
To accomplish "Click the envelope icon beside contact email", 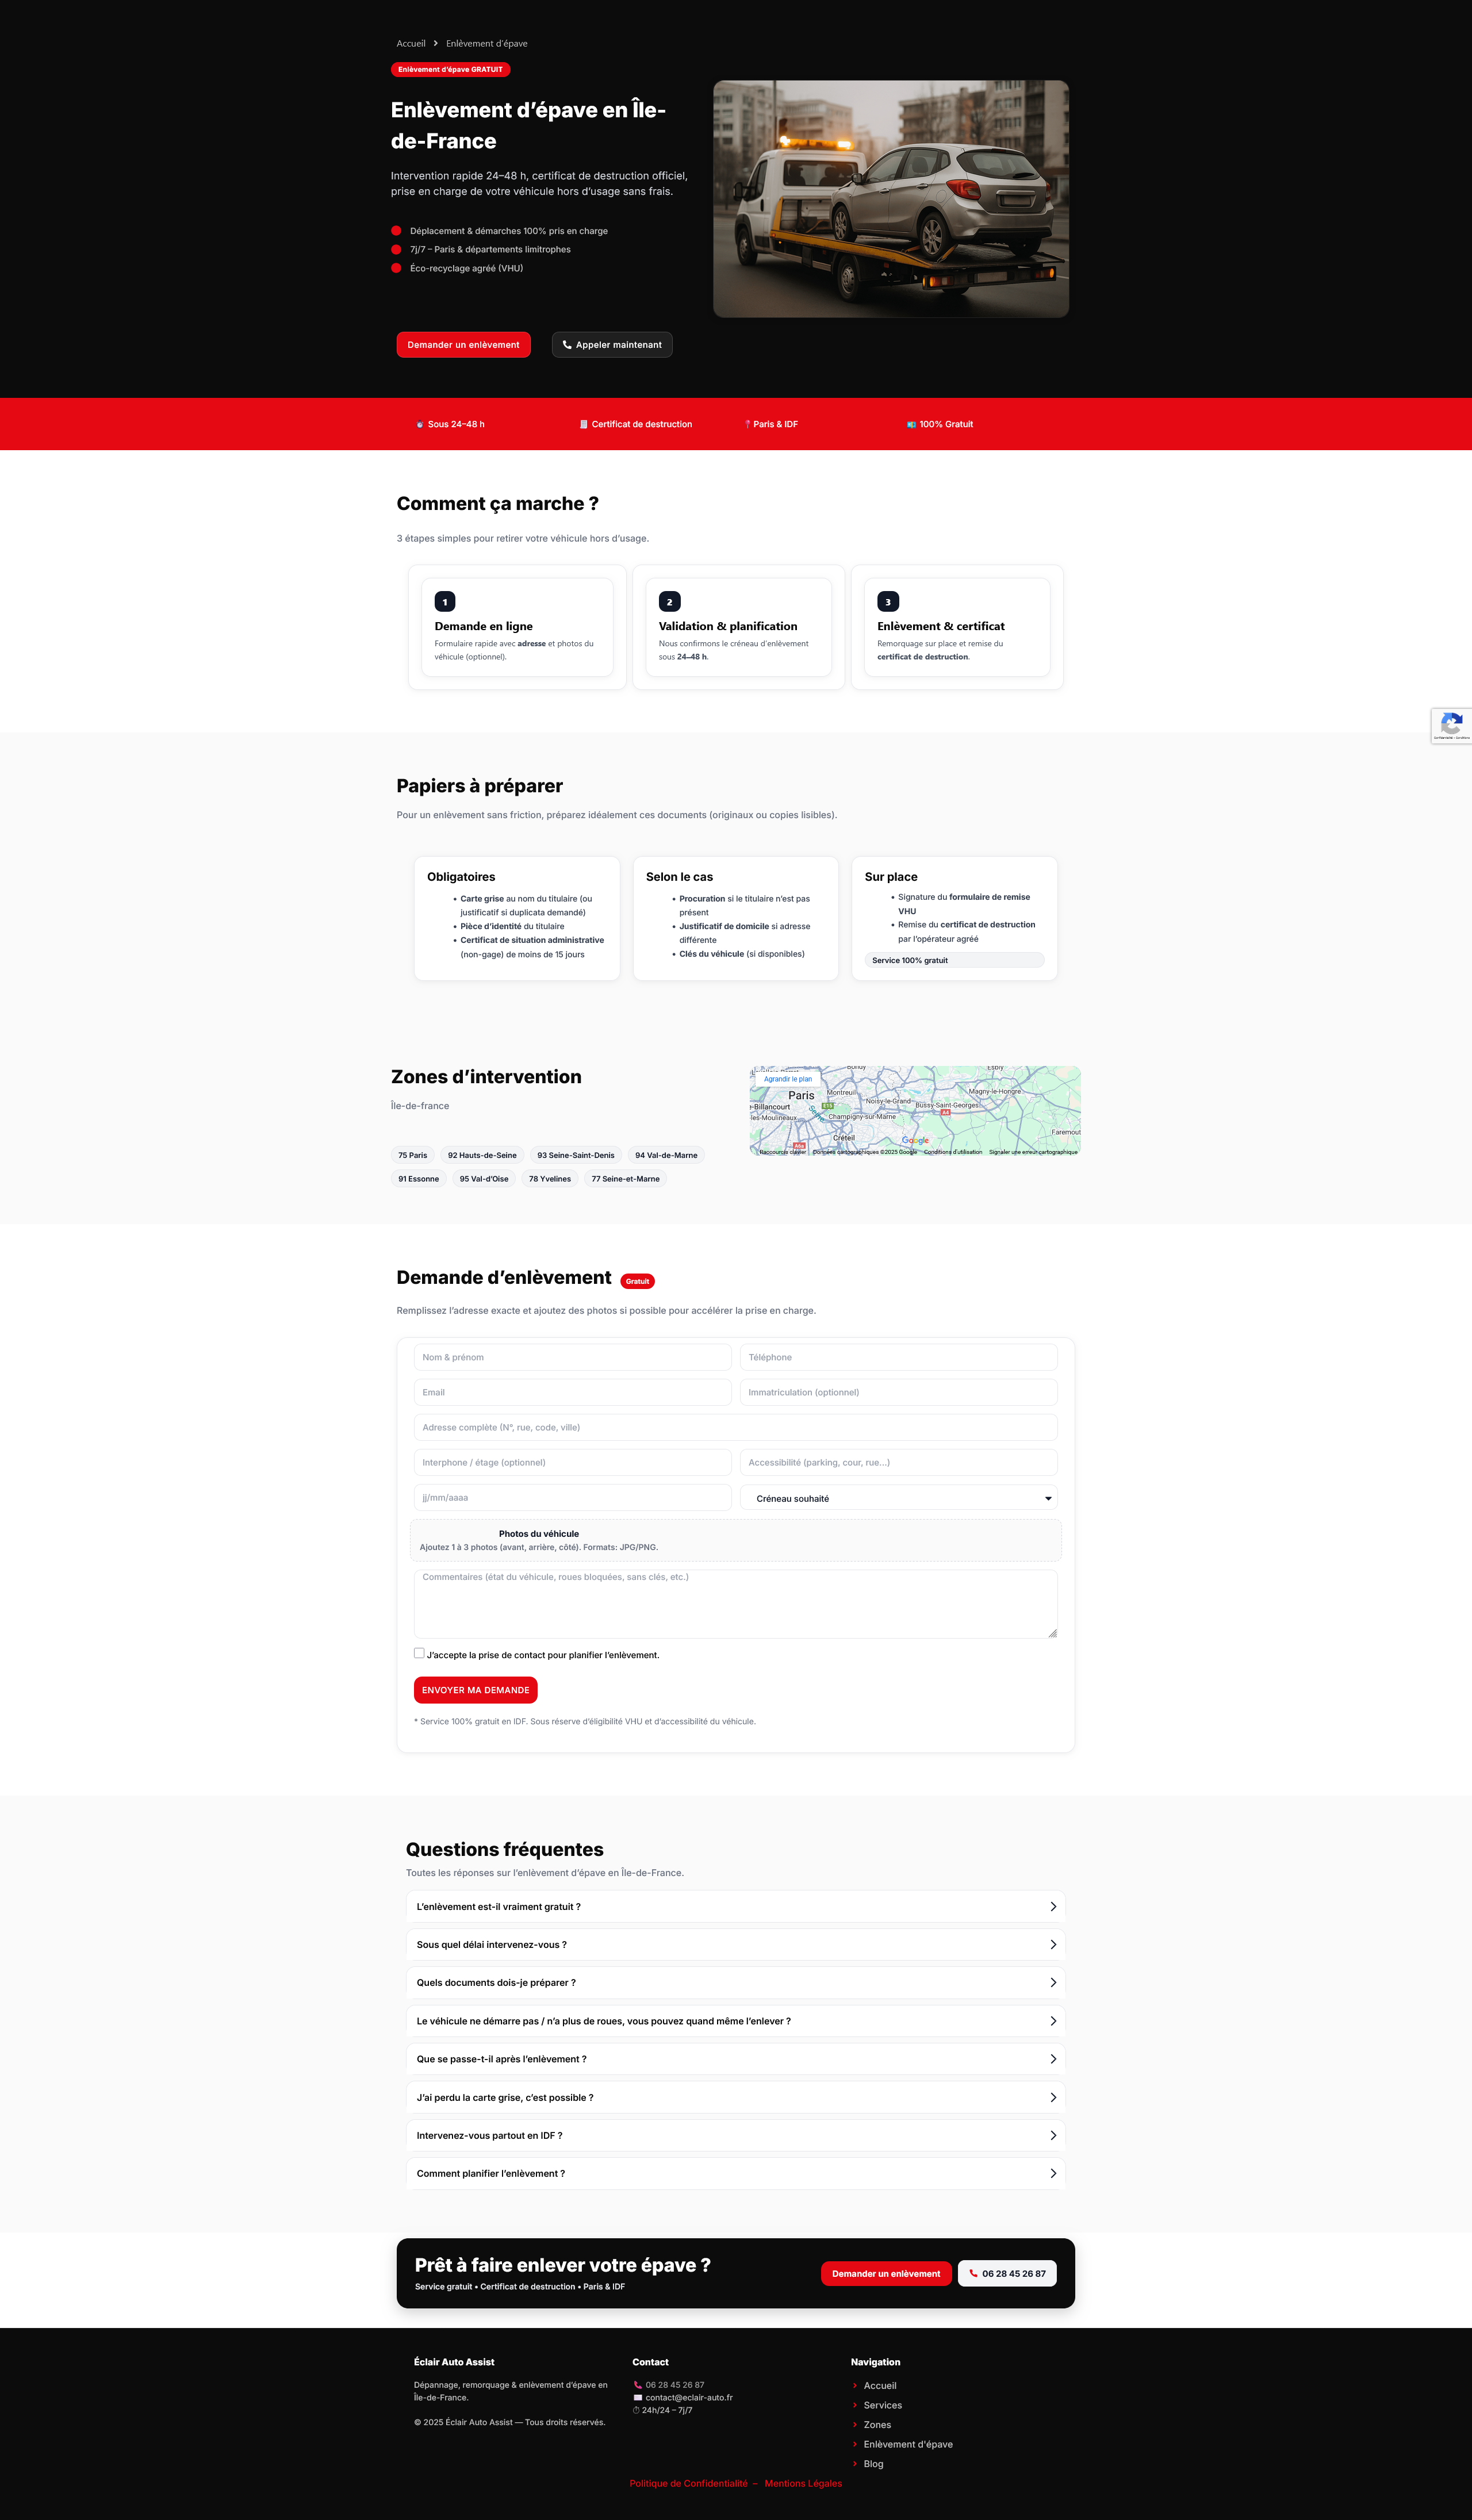I will point(638,2398).
